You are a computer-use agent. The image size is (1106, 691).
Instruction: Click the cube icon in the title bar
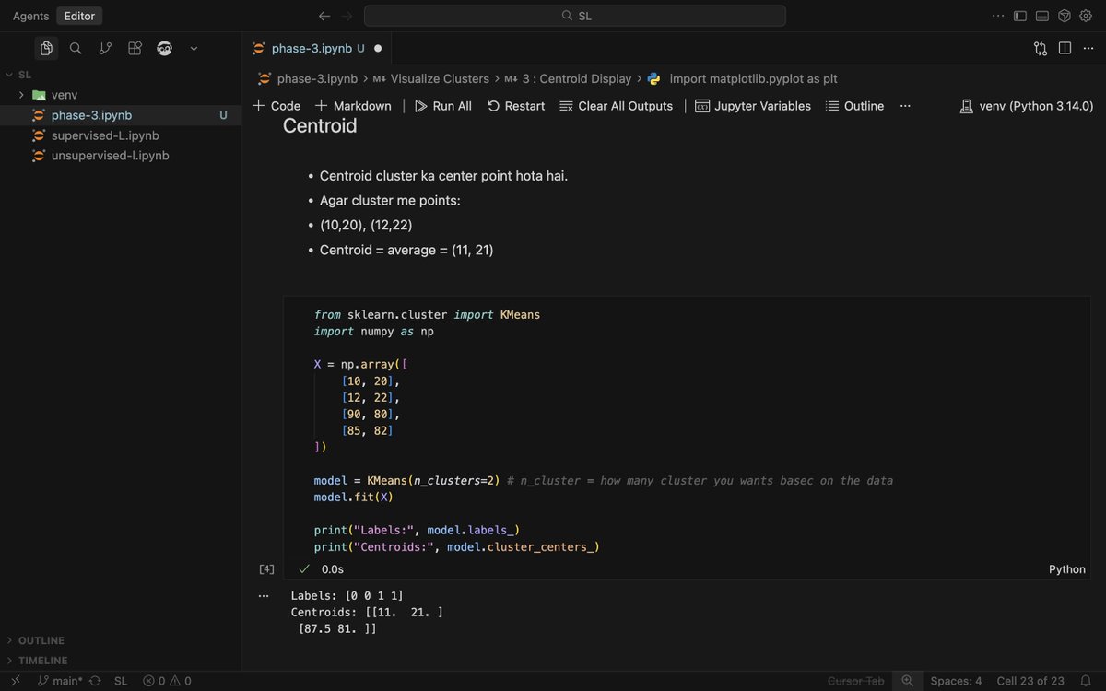point(1064,16)
